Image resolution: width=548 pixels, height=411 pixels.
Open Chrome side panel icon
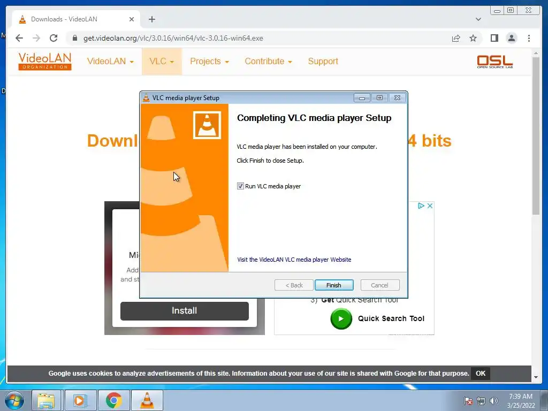[494, 38]
